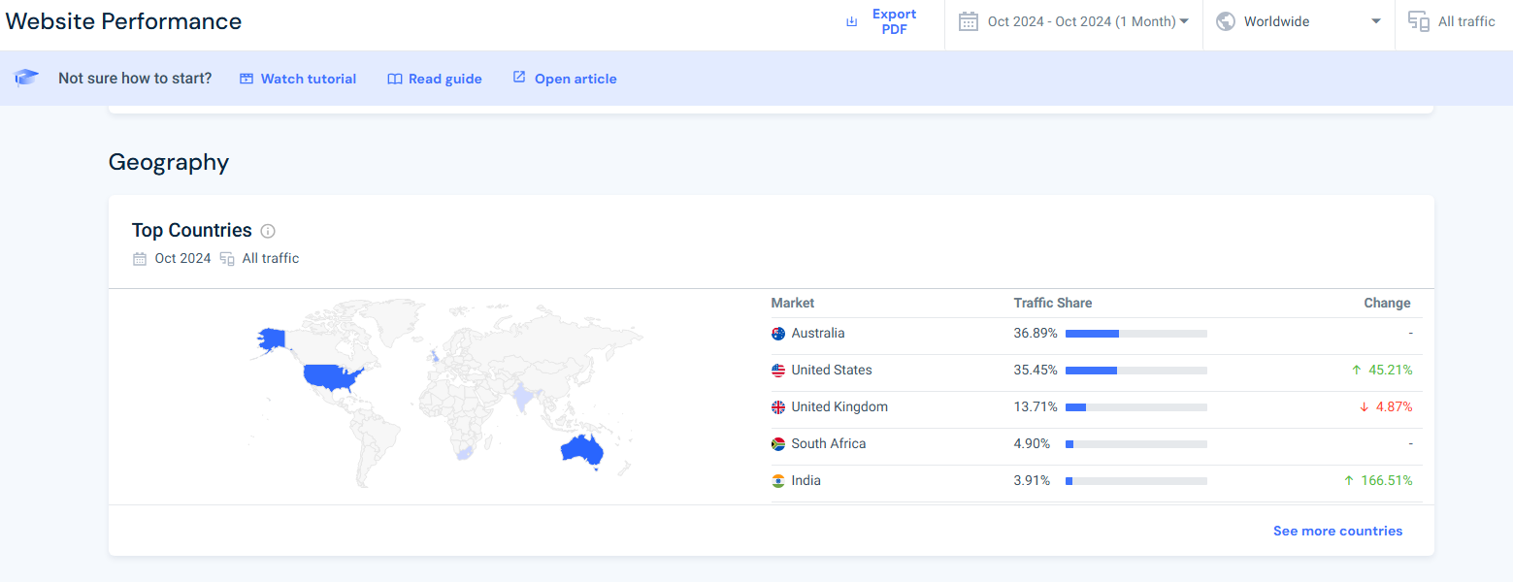
Task: Click the Traffic Share column header
Action: coord(1053,303)
